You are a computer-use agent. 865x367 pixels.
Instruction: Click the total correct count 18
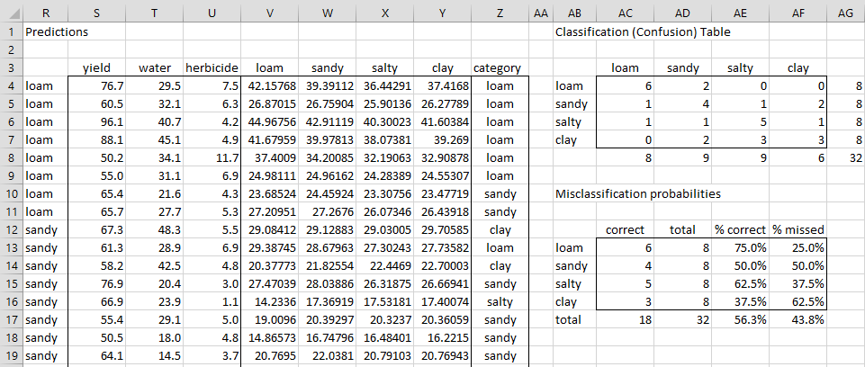(625, 320)
